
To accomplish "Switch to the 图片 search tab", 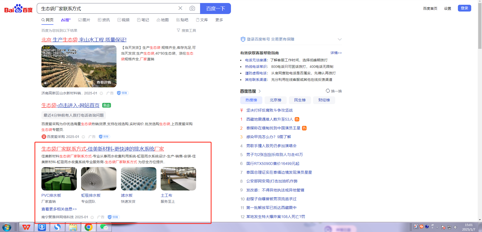I will [84, 20].
